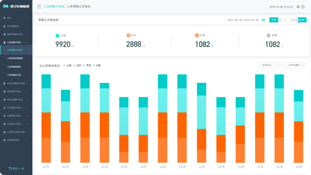Image resolution: width=311 pixels, height=175 pixels.
Task: Collapse the sidebar with the menu-fold icon
Action: 39,7
